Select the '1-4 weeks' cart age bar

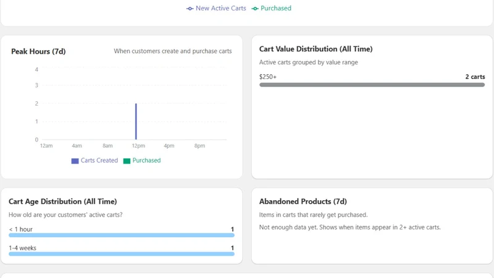point(121,254)
